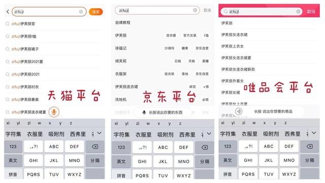The height and width of the screenshot is (183, 325).
Task: Expand the candidate list on the JD keyboard
Action: (x=209, y=134)
